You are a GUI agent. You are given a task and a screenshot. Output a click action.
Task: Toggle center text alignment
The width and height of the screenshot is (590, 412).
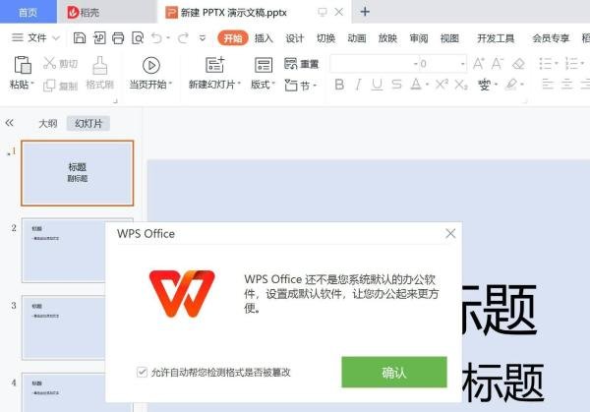(x=566, y=84)
